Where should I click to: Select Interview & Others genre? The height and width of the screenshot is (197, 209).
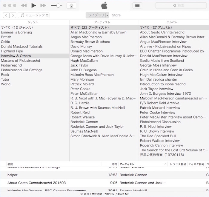point(16,56)
